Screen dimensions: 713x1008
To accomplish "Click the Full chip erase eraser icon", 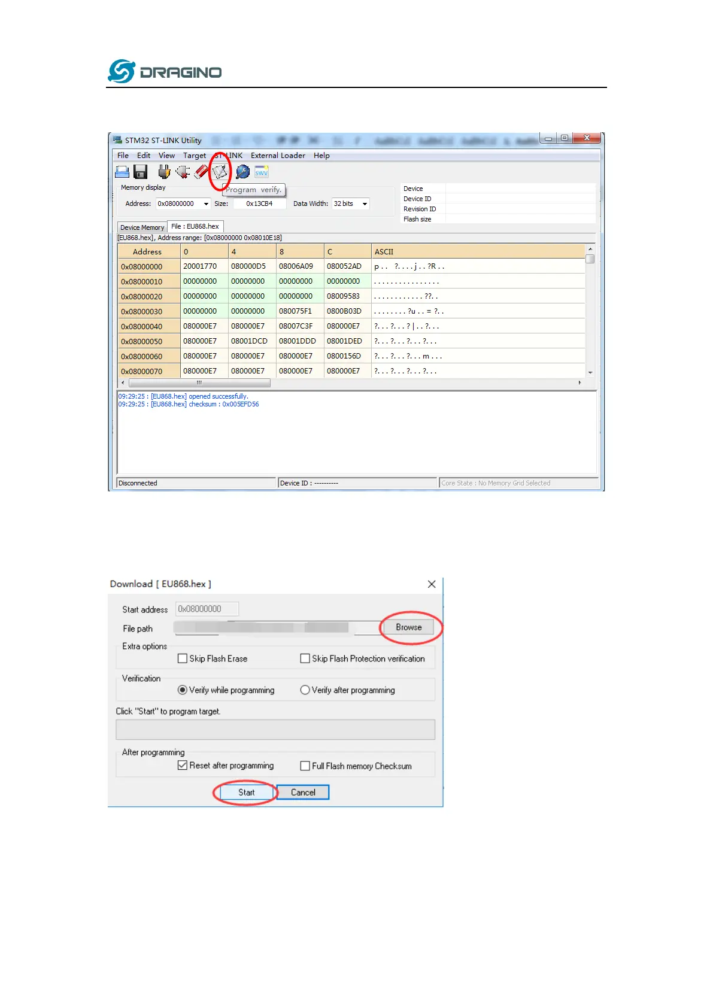I will click(x=202, y=172).
